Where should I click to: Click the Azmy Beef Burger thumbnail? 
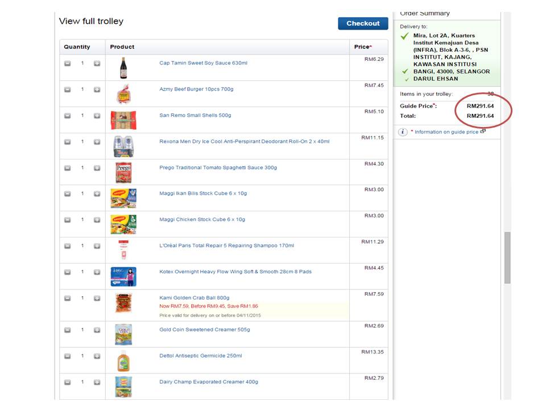123,94
